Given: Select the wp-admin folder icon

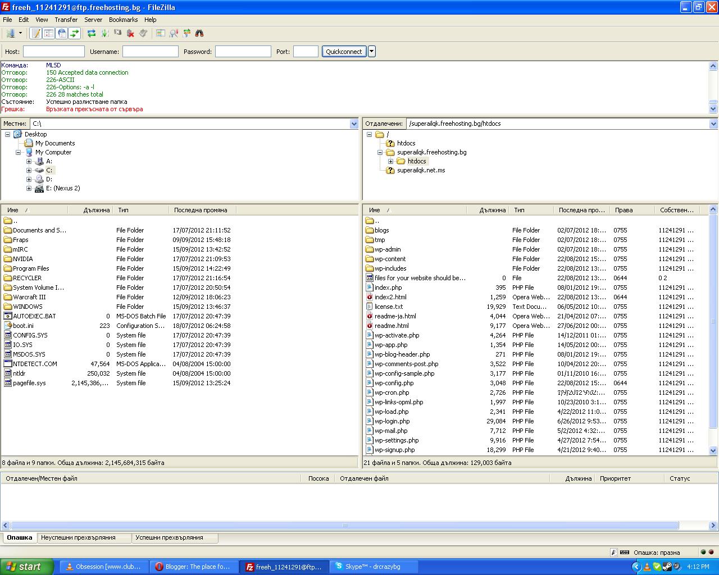Looking at the screenshot, I should pos(370,249).
